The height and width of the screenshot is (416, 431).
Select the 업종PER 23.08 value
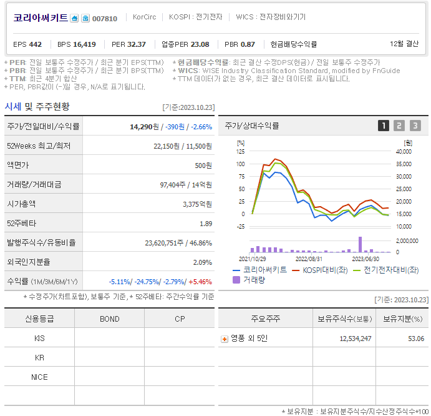click(185, 44)
